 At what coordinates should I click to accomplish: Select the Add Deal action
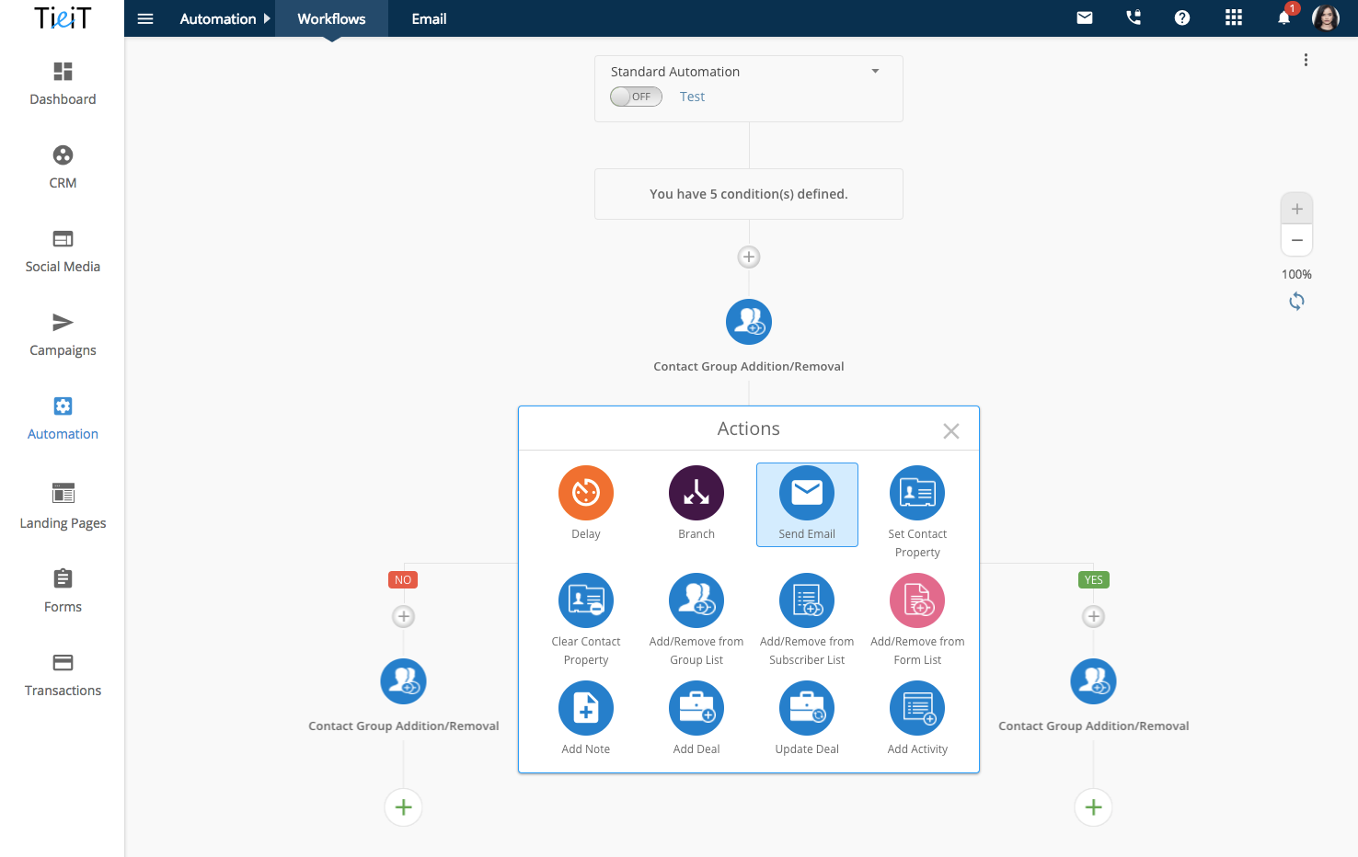pyautogui.click(x=696, y=709)
